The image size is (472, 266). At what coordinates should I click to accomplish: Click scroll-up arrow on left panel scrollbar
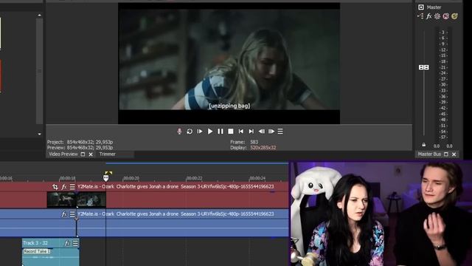click(x=39, y=15)
